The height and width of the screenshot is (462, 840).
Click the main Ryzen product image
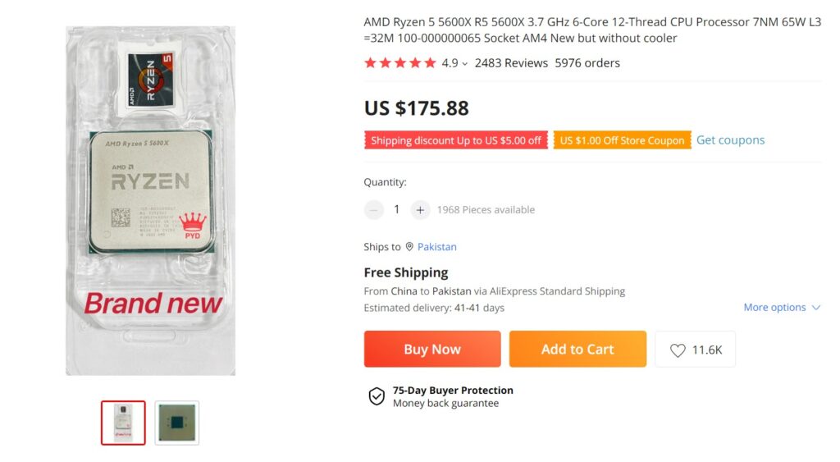click(150, 201)
